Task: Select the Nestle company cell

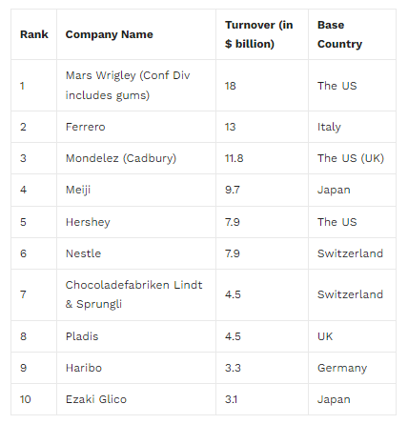Action: pos(83,253)
